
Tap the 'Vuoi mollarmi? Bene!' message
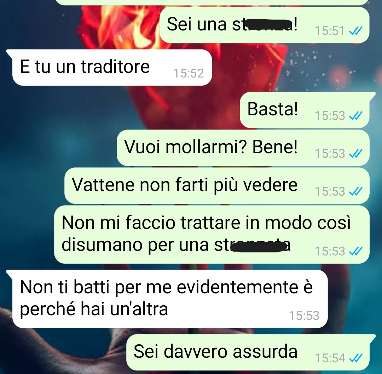pyautogui.click(x=243, y=148)
